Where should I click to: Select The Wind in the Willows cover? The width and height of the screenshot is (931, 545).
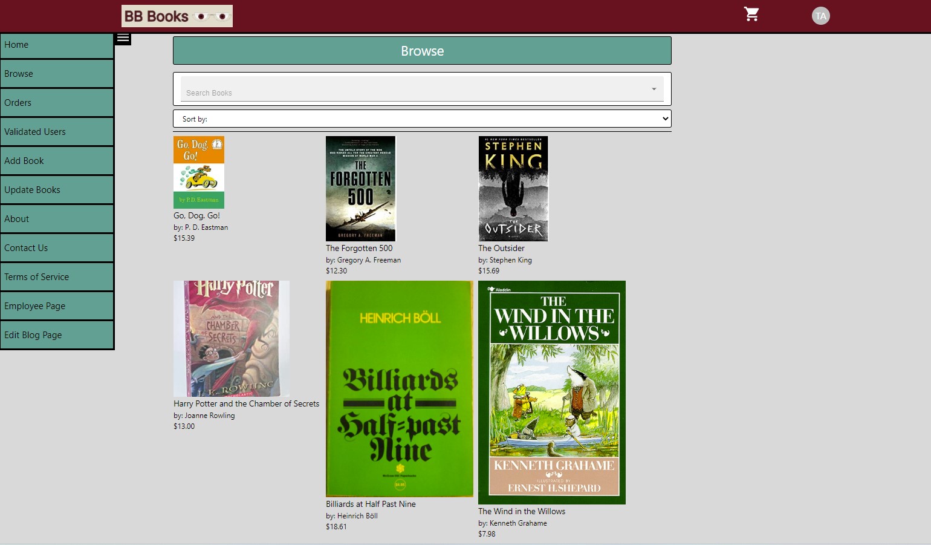coord(552,393)
